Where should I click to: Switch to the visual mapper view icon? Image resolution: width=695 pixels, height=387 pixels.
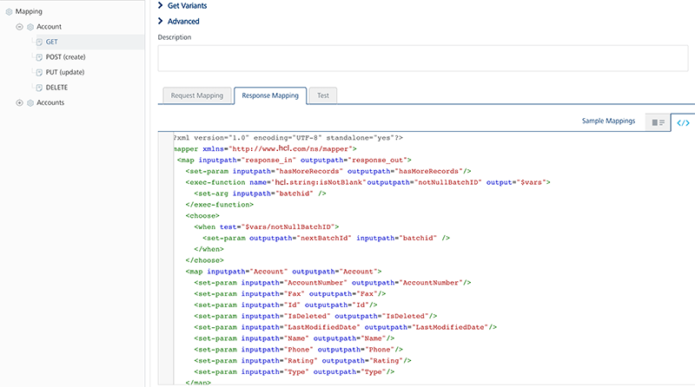[659, 122]
